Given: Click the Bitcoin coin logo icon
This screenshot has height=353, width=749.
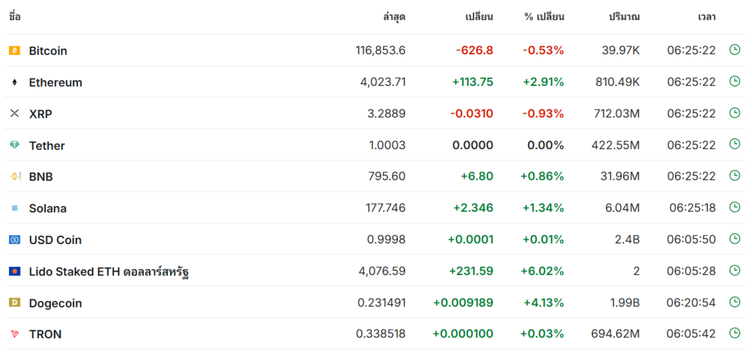Looking at the screenshot, I should pyautogui.click(x=15, y=51).
